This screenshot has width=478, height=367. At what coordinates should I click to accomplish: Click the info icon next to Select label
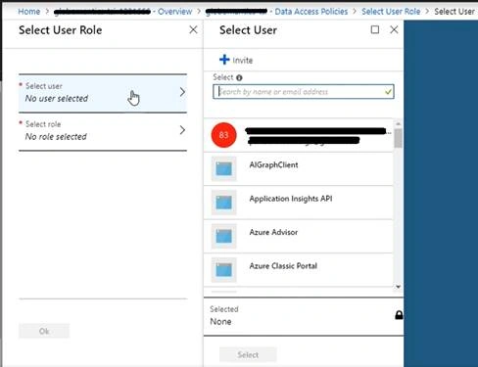tap(239, 77)
